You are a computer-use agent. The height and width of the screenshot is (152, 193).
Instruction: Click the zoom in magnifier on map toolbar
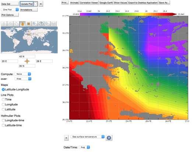coord(35,24)
